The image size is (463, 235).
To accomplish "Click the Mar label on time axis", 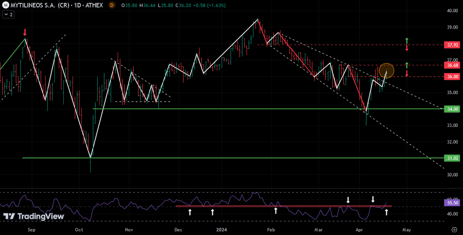I will click(318, 230).
